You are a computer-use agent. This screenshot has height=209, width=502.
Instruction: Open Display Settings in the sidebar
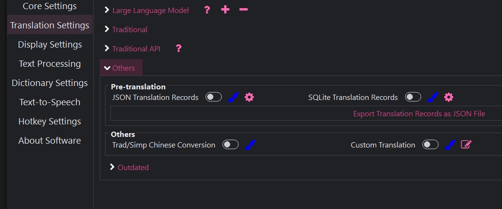50,45
